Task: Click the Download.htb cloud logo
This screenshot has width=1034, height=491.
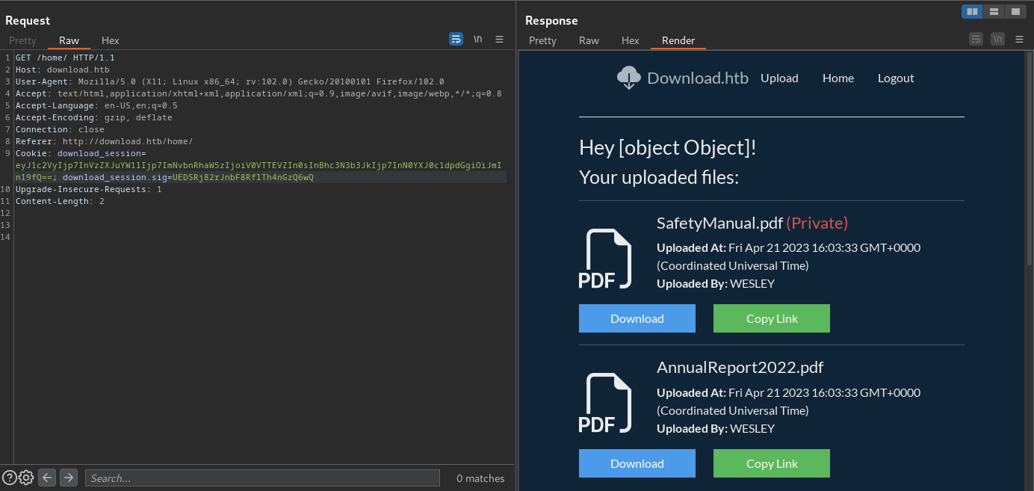Action: [x=629, y=78]
